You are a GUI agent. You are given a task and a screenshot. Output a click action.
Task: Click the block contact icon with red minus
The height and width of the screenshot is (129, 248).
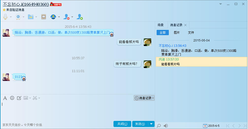point(67,17)
